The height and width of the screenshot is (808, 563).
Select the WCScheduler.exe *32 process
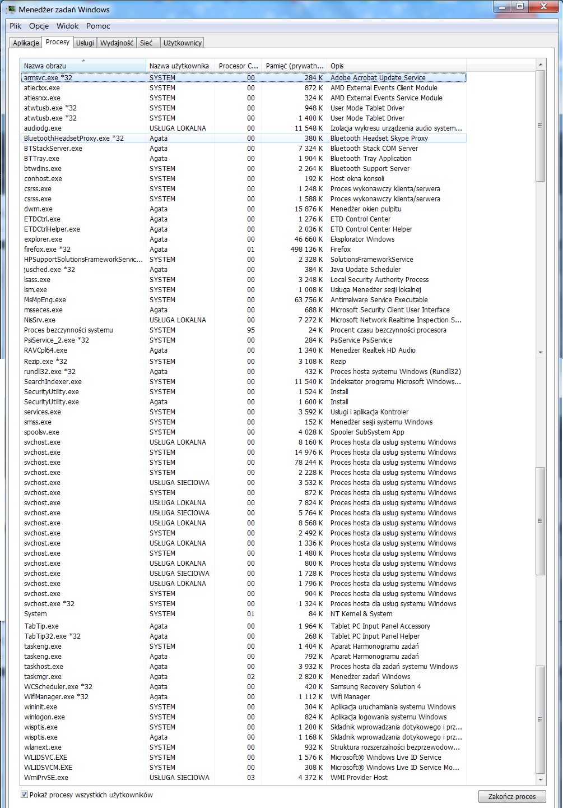point(243,687)
